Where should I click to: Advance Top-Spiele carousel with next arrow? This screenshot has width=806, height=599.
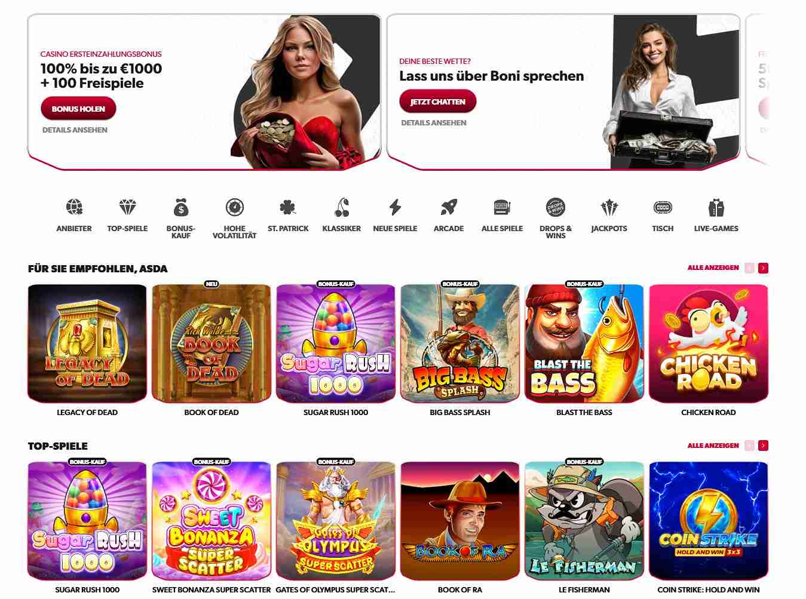click(x=763, y=446)
